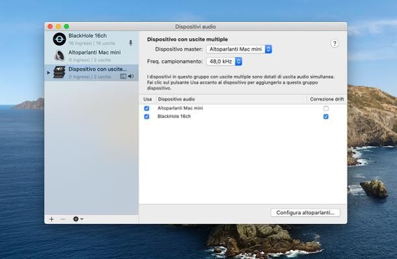Click the 16 ingressi / 16 uscite subtitle

[92, 43]
